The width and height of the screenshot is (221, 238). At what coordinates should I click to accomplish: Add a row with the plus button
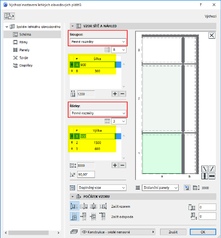(115, 165)
